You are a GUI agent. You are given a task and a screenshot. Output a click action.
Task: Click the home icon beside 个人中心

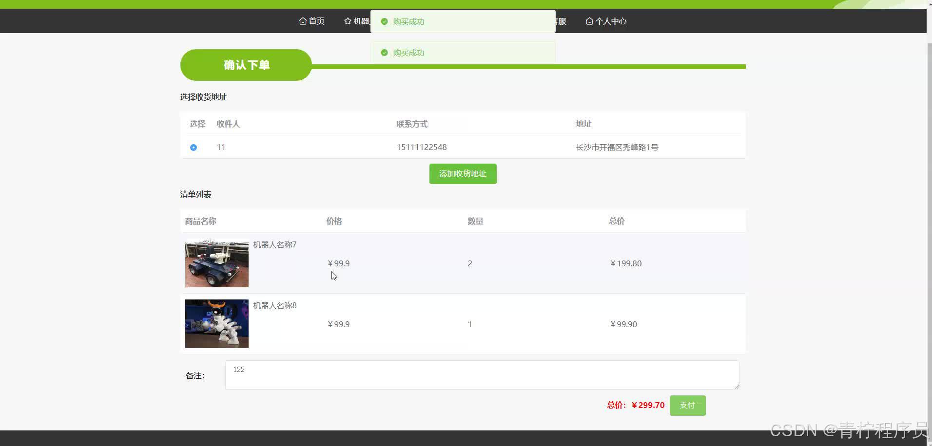[x=589, y=21]
